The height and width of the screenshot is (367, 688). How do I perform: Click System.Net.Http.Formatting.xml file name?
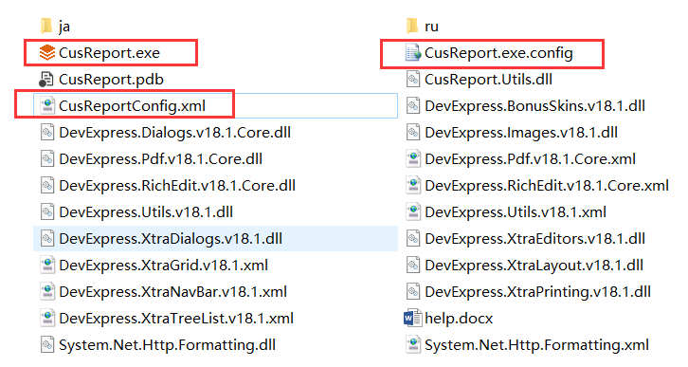click(536, 345)
